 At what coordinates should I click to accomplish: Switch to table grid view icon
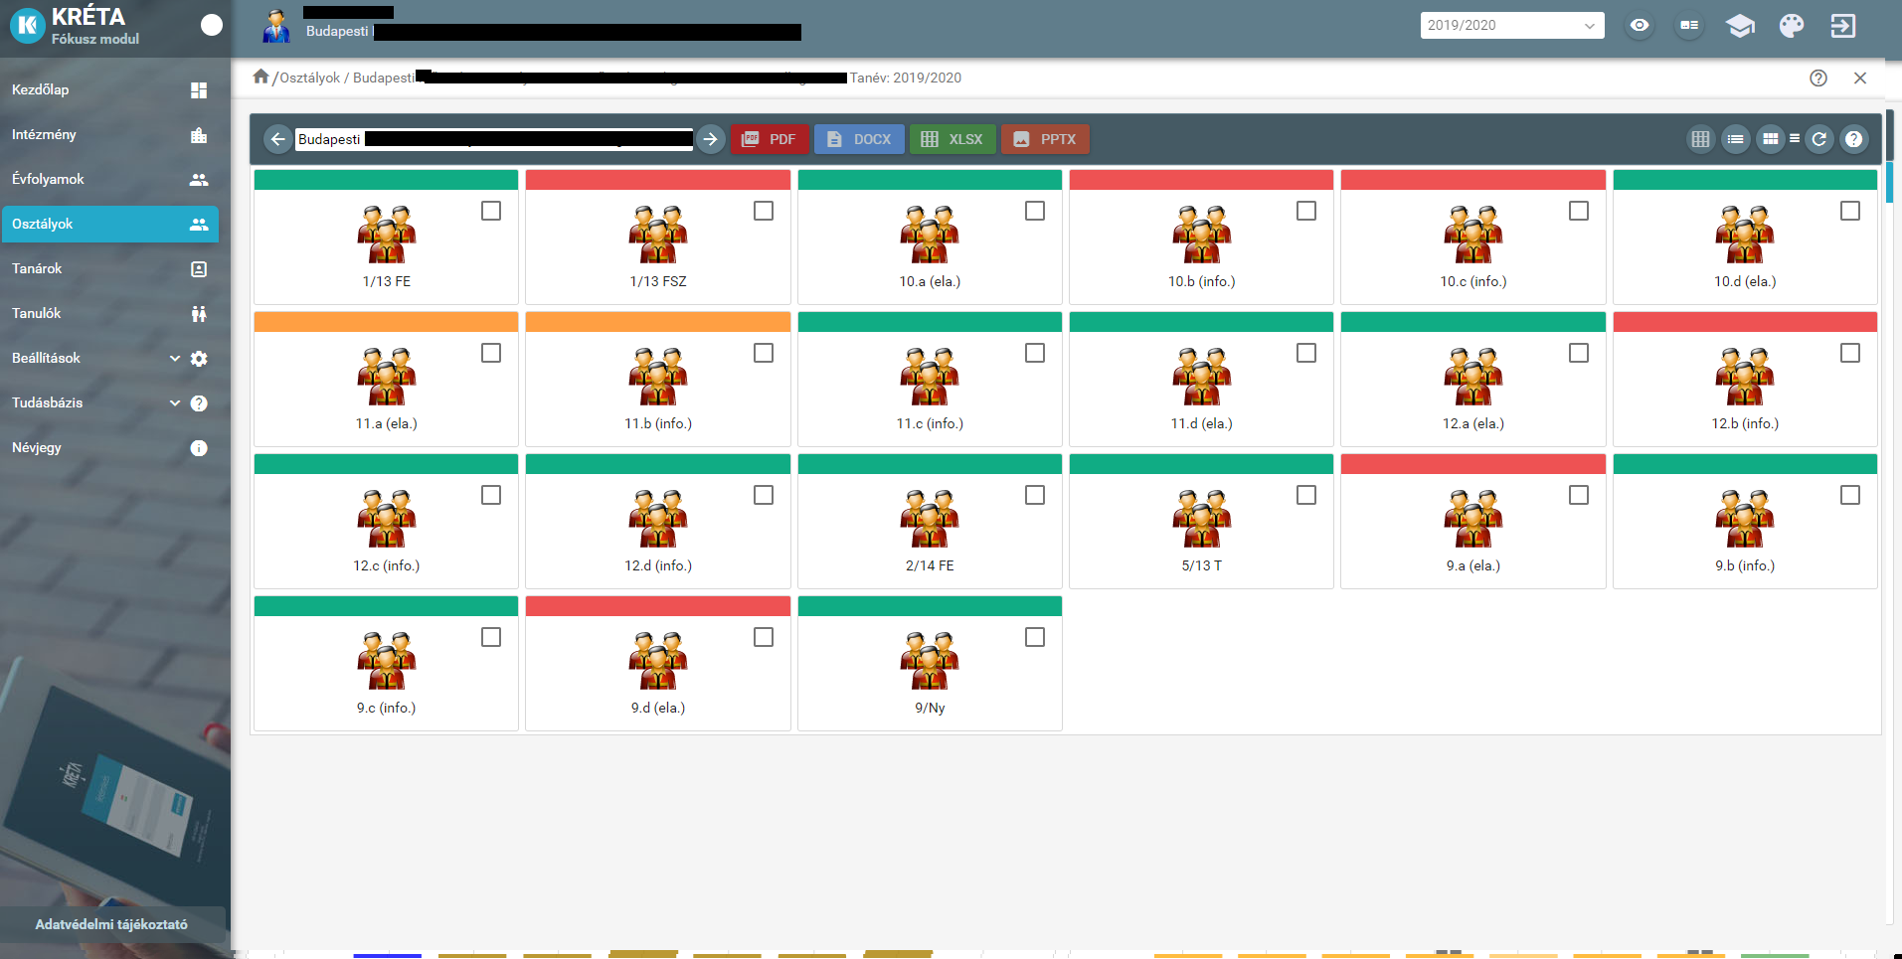click(1701, 139)
